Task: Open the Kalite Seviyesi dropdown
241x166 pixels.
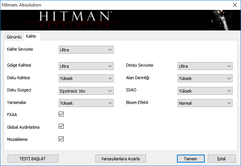Action: [86, 50]
